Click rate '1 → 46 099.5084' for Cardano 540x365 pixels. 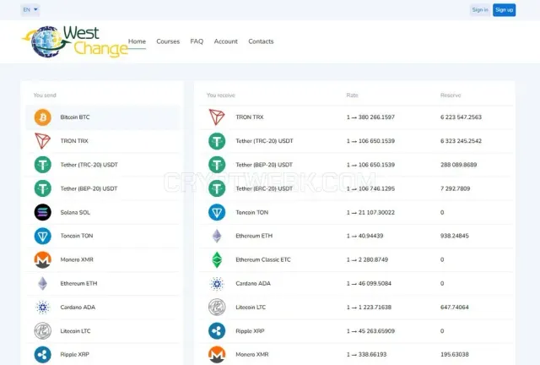click(369, 284)
